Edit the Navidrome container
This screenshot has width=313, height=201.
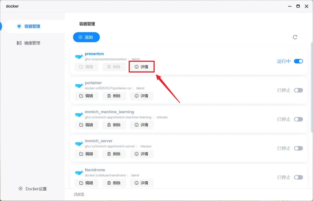(86, 183)
